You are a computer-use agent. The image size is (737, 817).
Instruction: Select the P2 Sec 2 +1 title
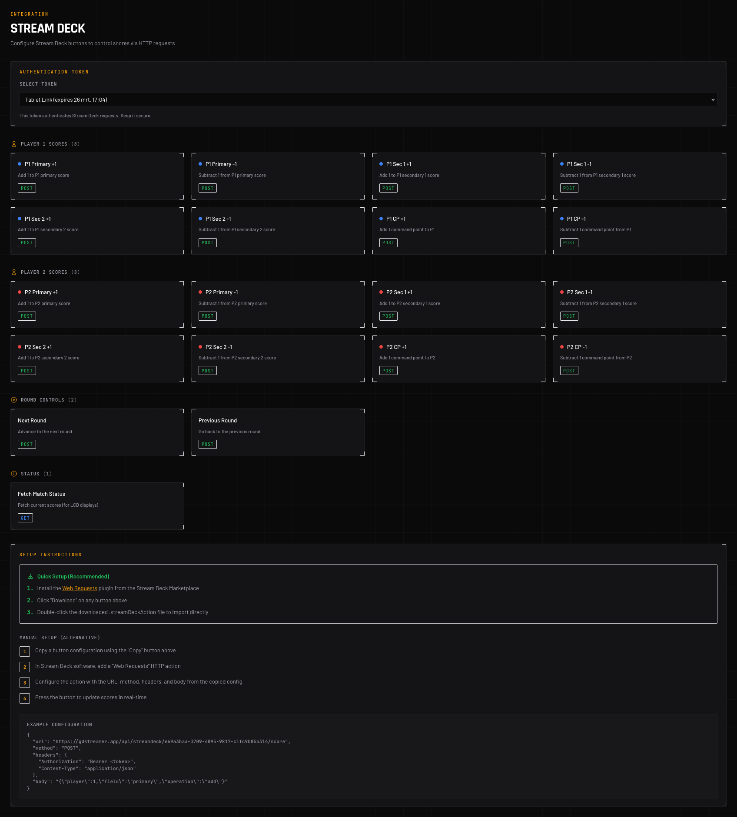(x=38, y=347)
